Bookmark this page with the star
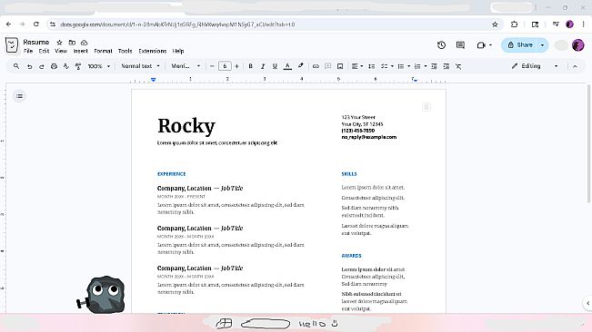Image resolution: width=592 pixels, height=332 pixels. tap(495, 24)
